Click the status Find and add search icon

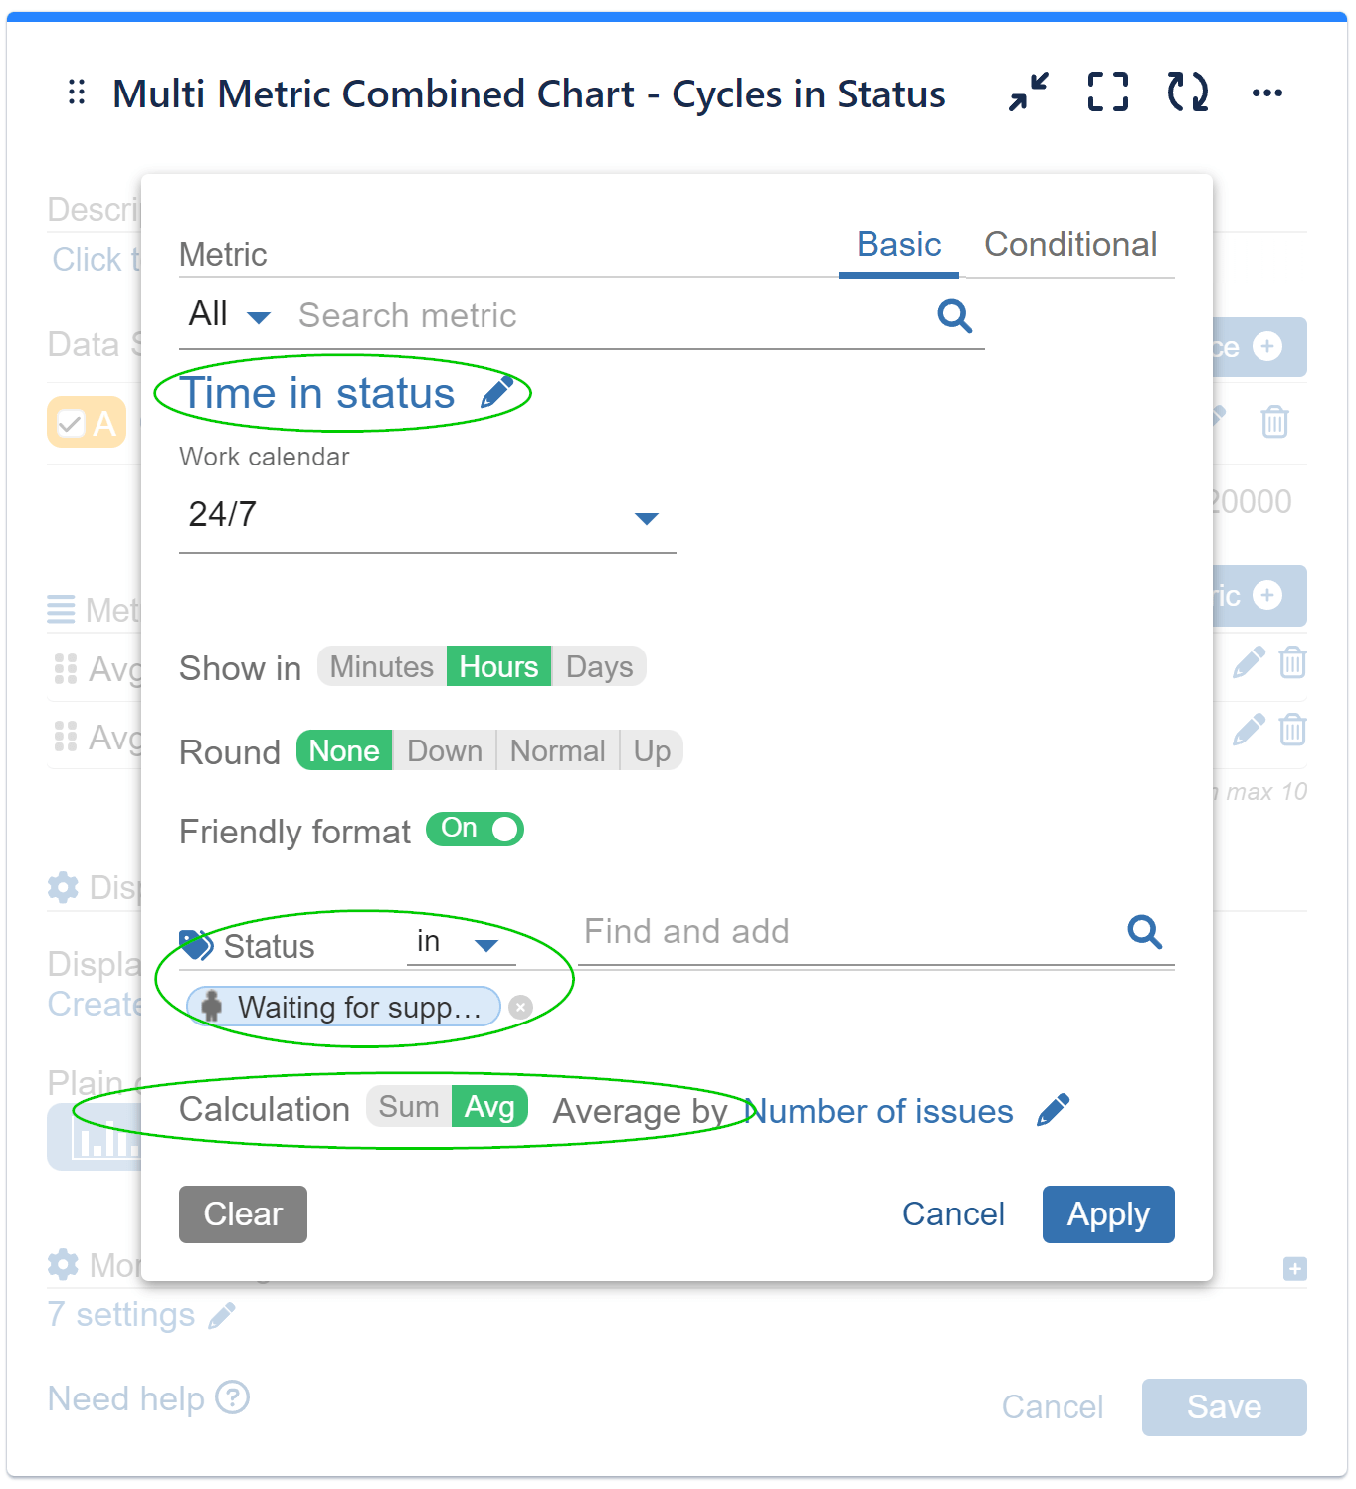1144,933
